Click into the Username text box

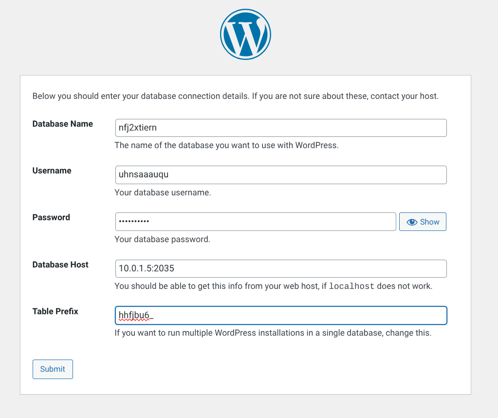click(x=281, y=175)
